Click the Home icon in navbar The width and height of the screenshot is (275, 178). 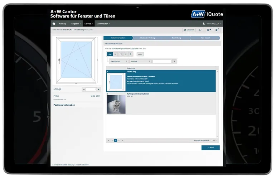(54, 24)
